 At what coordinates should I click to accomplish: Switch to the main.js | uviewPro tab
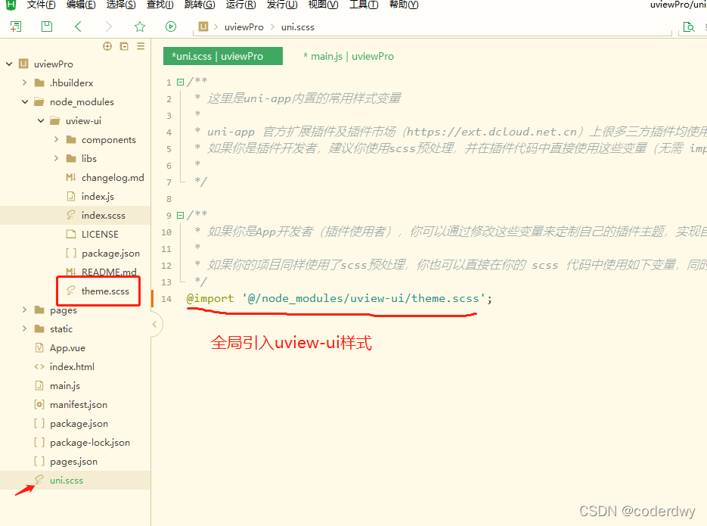click(x=349, y=57)
